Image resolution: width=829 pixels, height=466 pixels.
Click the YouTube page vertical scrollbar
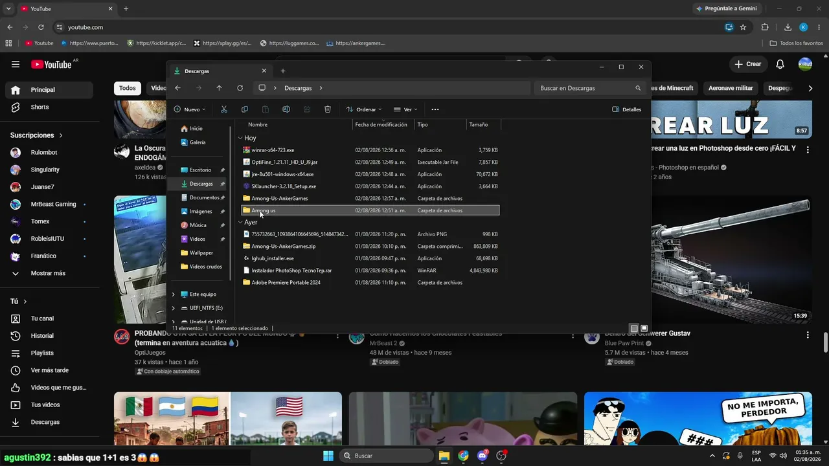(x=825, y=342)
